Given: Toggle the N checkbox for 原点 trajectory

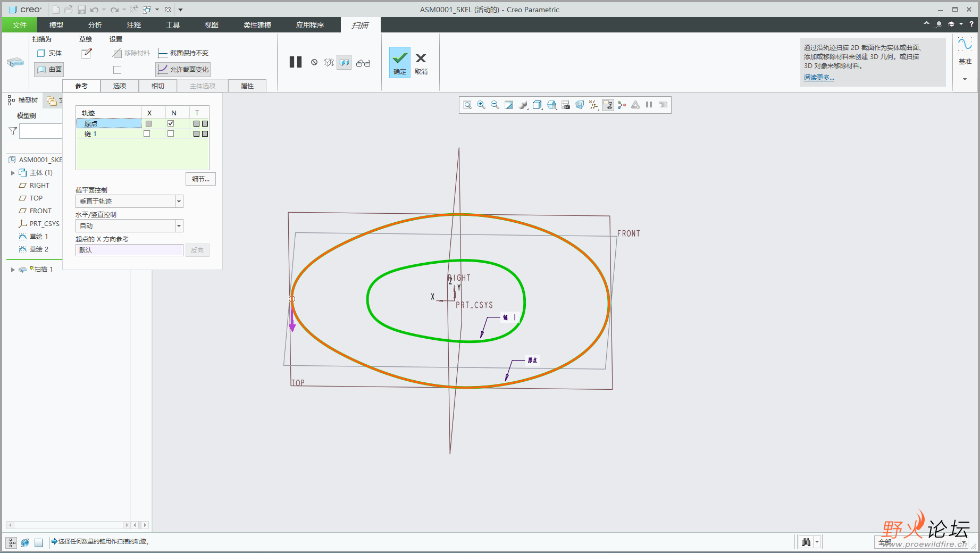Looking at the screenshot, I should pos(171,123).
